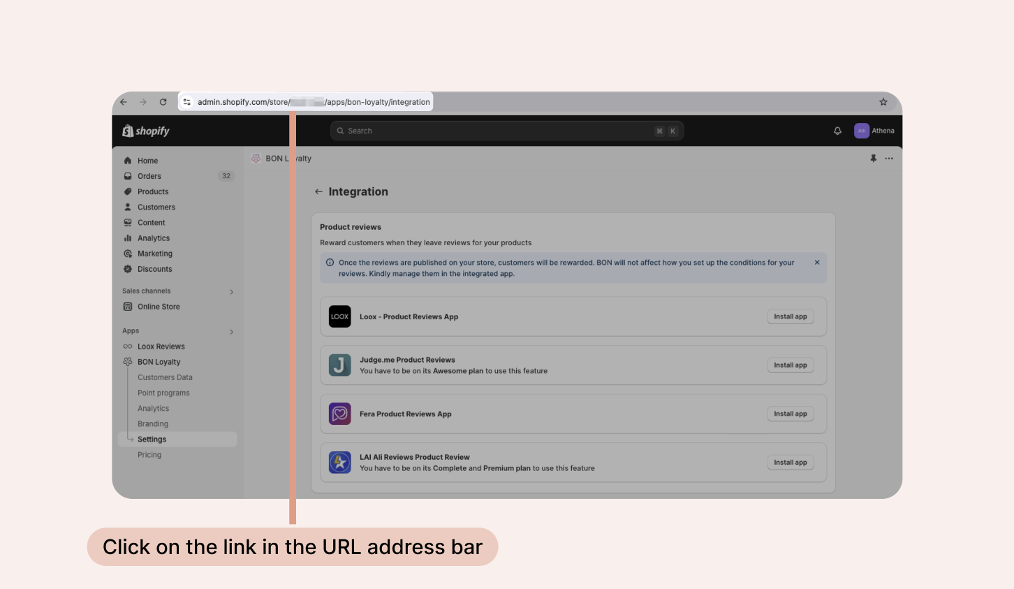Click the LAI Ali Reviews logo
The height and width of the screenshot is (589, 1014).
(340, 463)
